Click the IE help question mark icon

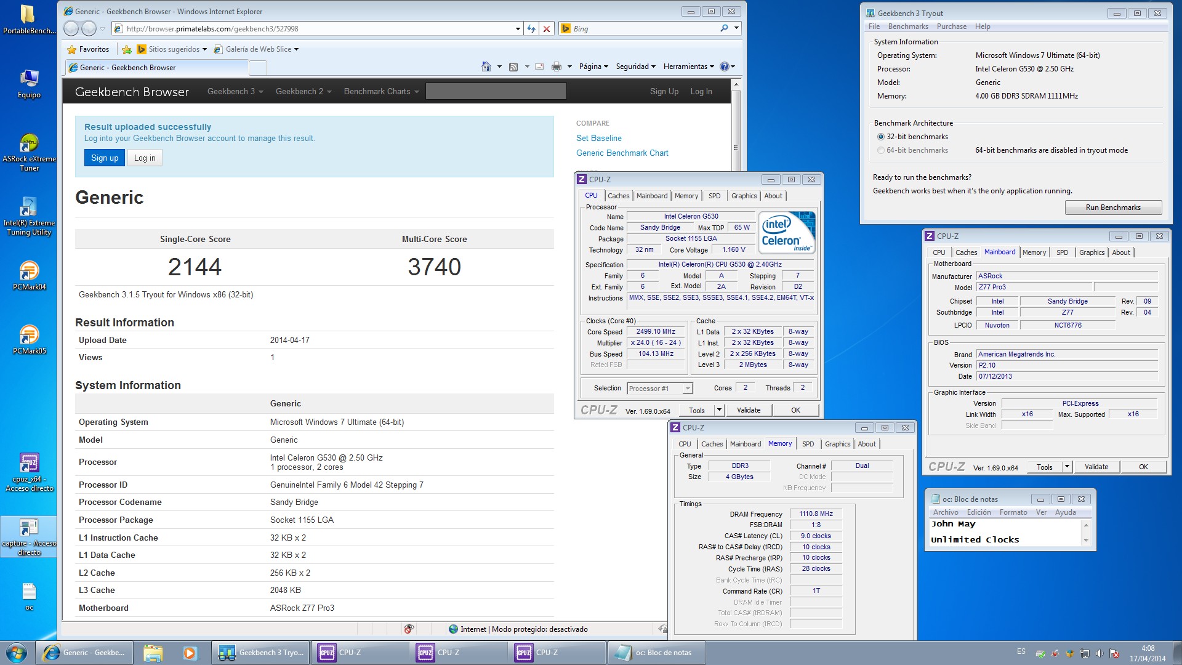click(x=725, y=66)
